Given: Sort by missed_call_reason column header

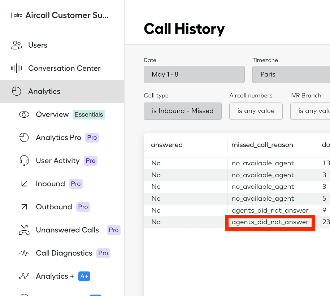Looking at the screenshot, I should (x=262, y=145).
